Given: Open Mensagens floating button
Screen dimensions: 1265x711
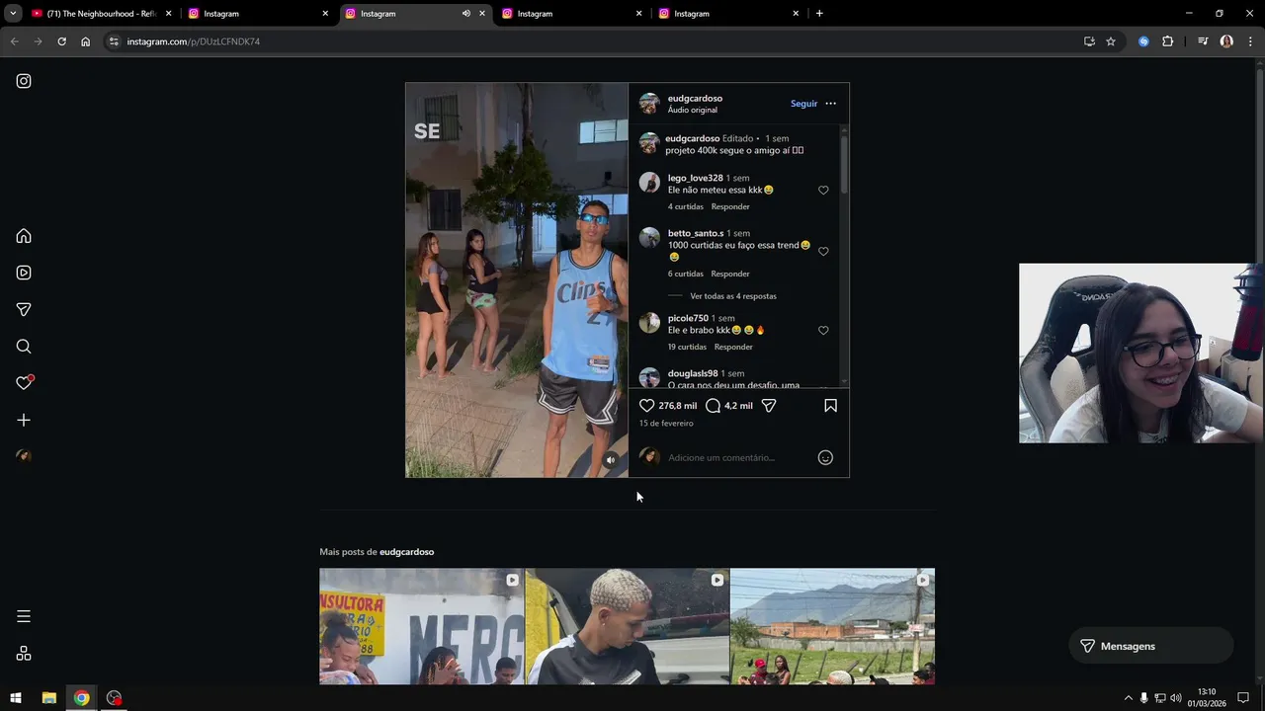Looking at the screenshot, I should [x=1151, y=646].
